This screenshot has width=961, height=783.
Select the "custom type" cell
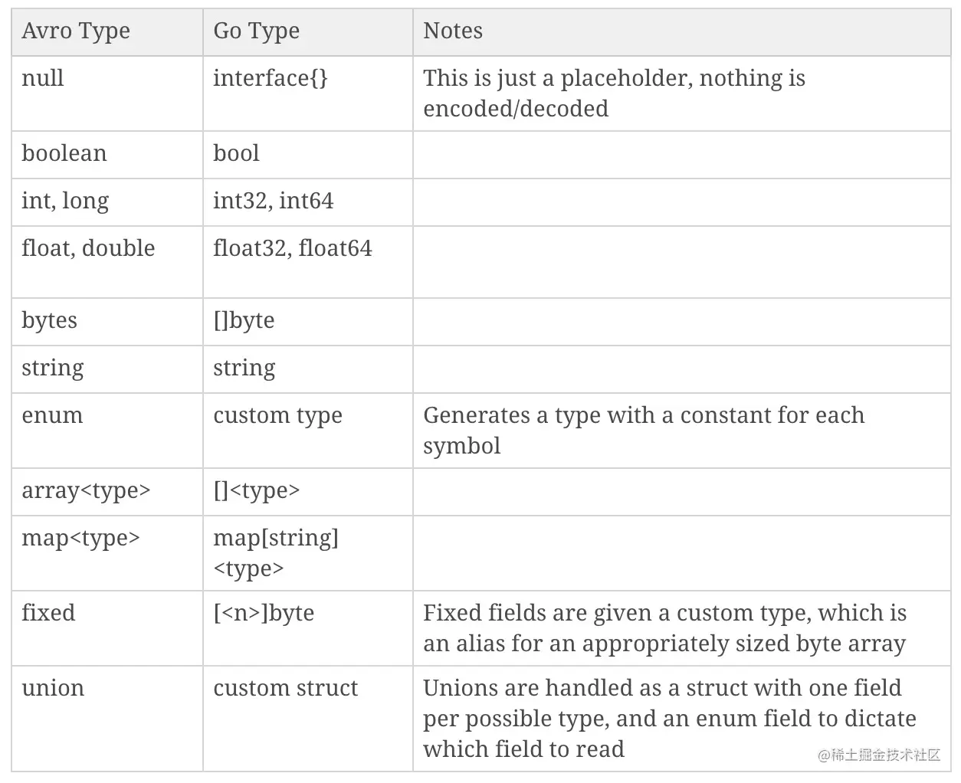(277, 415)
